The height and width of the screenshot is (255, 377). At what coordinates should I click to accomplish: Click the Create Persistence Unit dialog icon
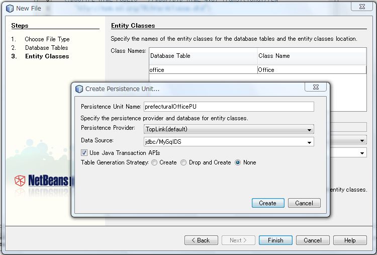[x=78, y=89]
